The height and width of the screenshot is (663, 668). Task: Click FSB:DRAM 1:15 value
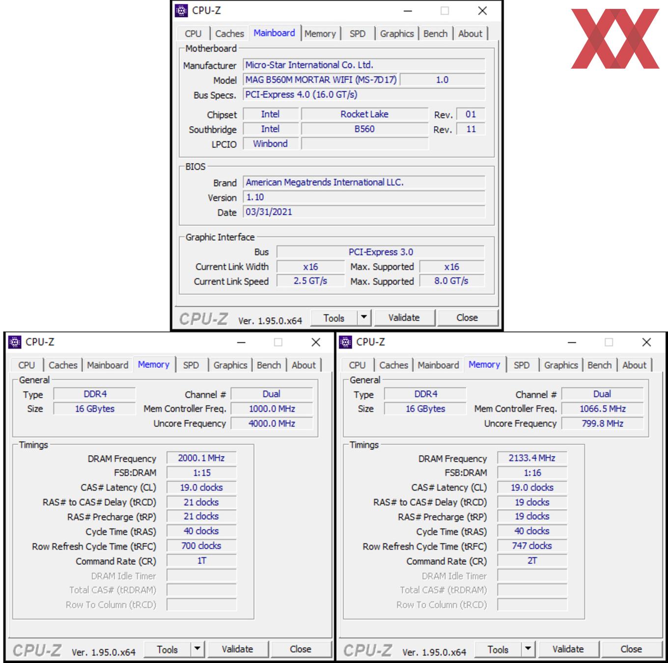[x=201, y=472]
